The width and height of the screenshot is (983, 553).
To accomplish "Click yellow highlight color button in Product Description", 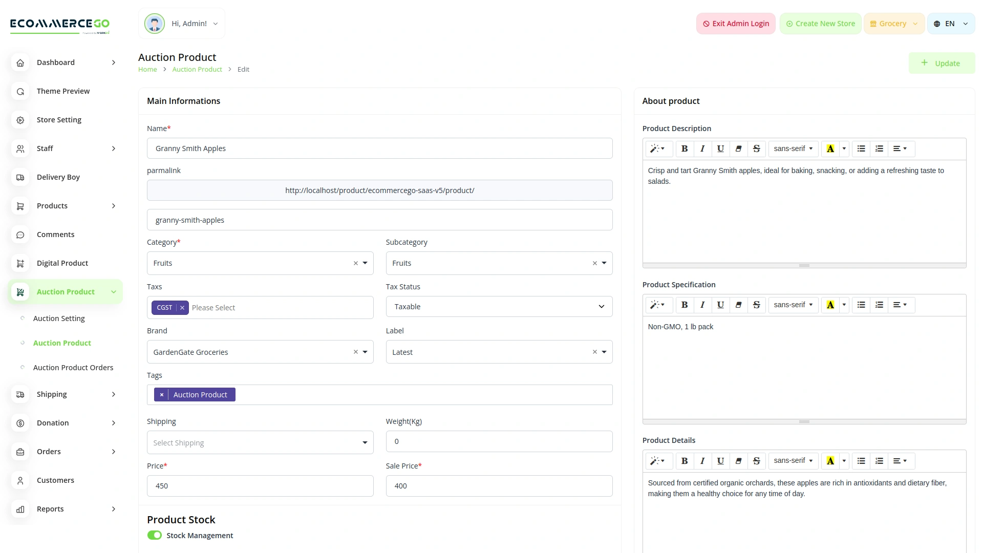I will pos(830,148).
